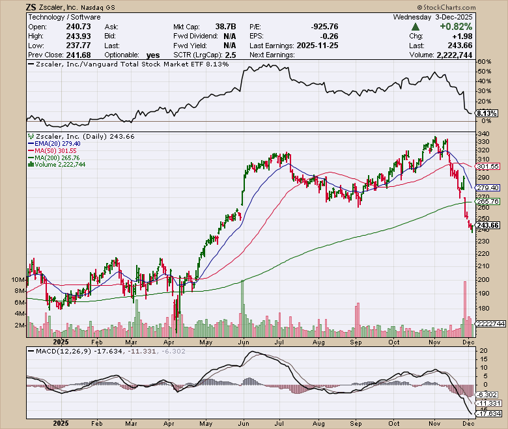Click the Nasdaq GS exchange label

tap(98, 7)
